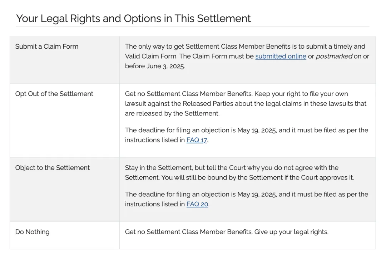Image resolution: width=386 pixels, height=260 pixels.
Task: Select the "Object to the Settlement" row label
Action: [x=53, y=168]
